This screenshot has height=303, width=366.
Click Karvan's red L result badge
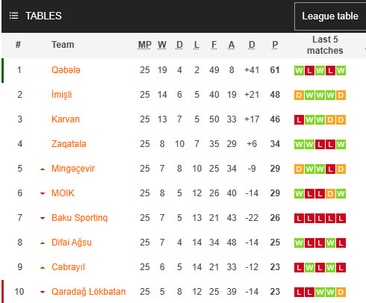tap(299, 120)
